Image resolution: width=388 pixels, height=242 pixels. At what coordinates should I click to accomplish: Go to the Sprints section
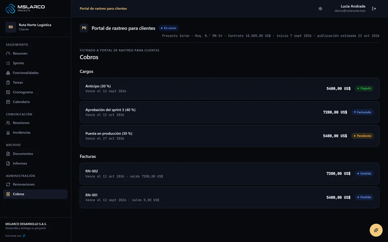[x=36, y=63]
